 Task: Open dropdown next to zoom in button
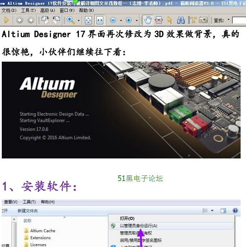tap(137, 20)
